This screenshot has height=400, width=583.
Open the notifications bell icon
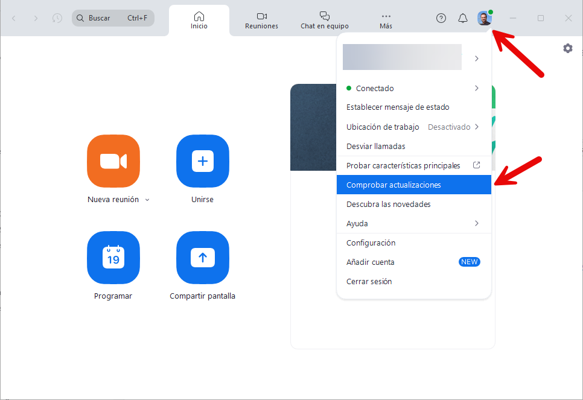pyautogui.click(x=463, y=18)
